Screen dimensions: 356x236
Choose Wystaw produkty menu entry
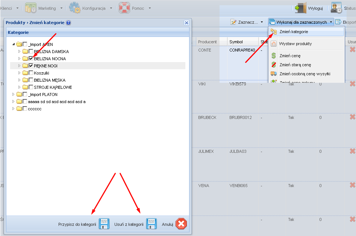click(306, 44)
